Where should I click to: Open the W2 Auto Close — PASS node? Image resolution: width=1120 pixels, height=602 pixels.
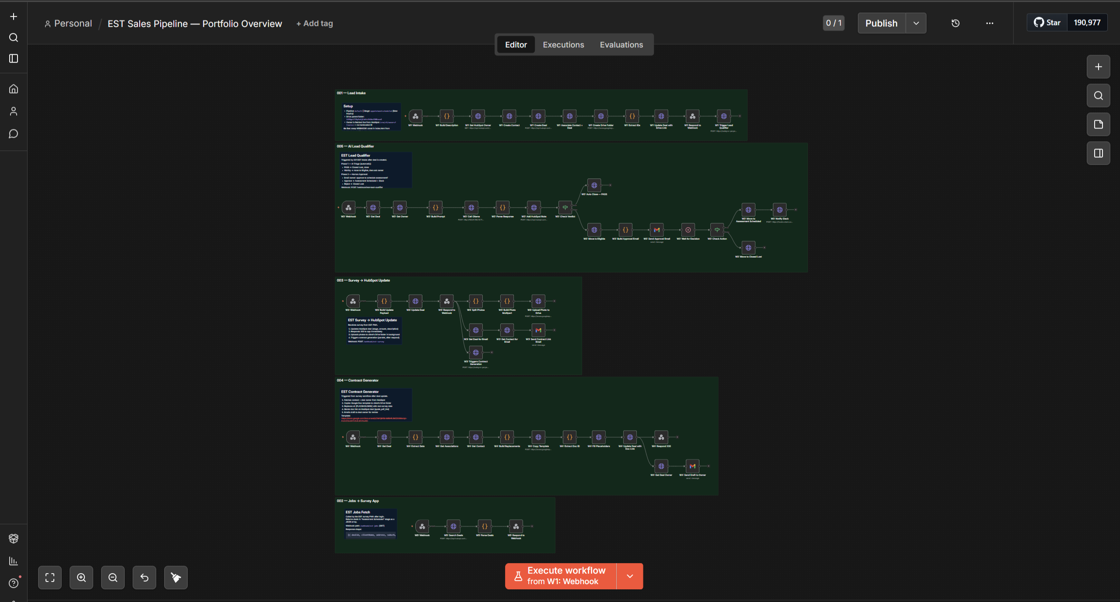point(594,185)
